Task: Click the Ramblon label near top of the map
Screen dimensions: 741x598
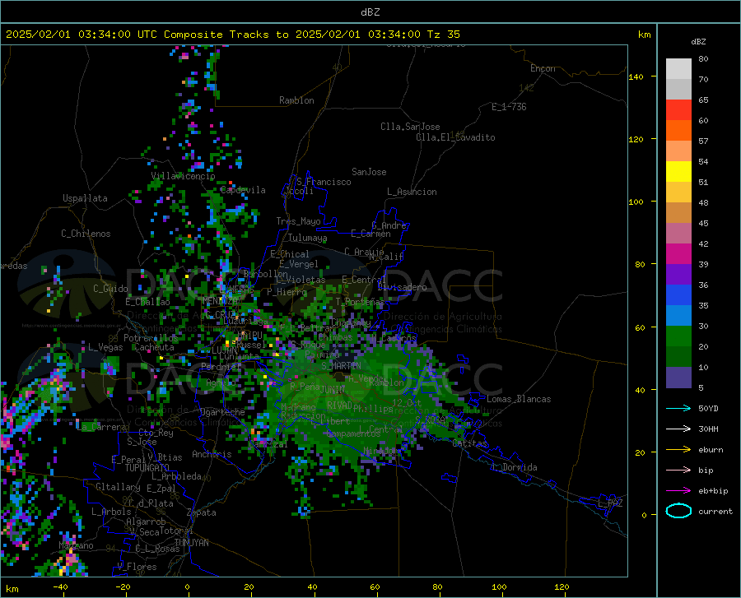Action: [x=296, y=100]
